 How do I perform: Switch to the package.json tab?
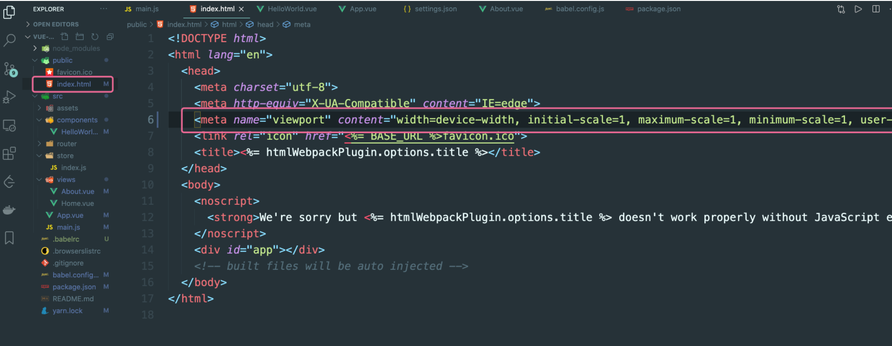point(653,9)
